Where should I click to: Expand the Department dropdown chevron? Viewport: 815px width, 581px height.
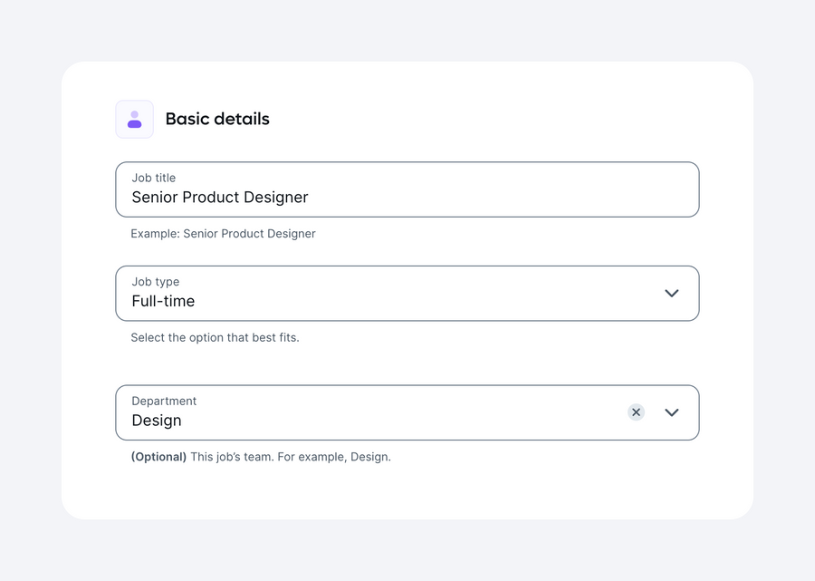pos(672,412)
